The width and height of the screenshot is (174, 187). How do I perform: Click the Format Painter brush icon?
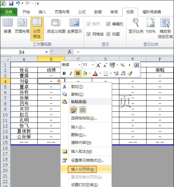point(130,73)
